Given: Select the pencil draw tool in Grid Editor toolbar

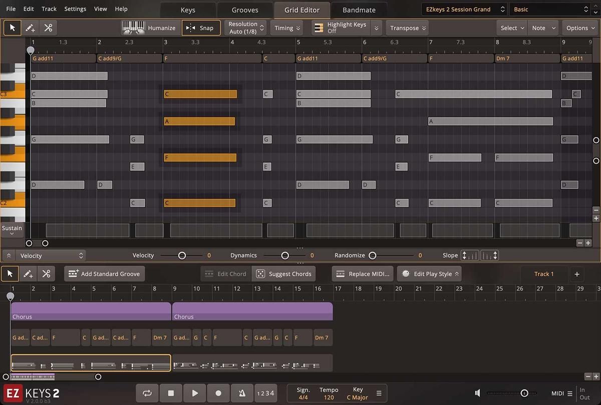Looking at the screenshot, I should click(30, 28).
